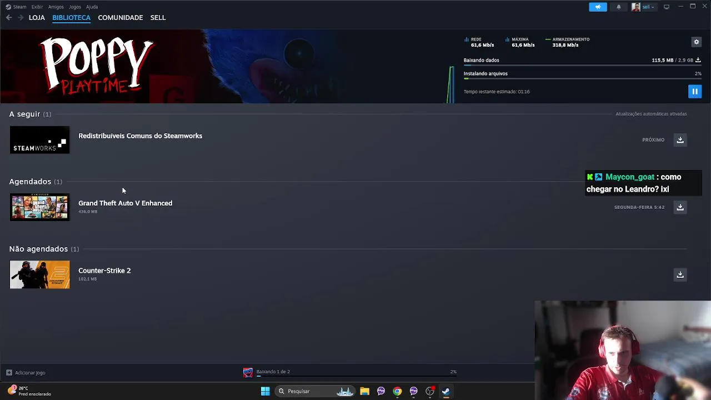Click the 102,1 MB size under Counter-Strike 2

point(87,279)
